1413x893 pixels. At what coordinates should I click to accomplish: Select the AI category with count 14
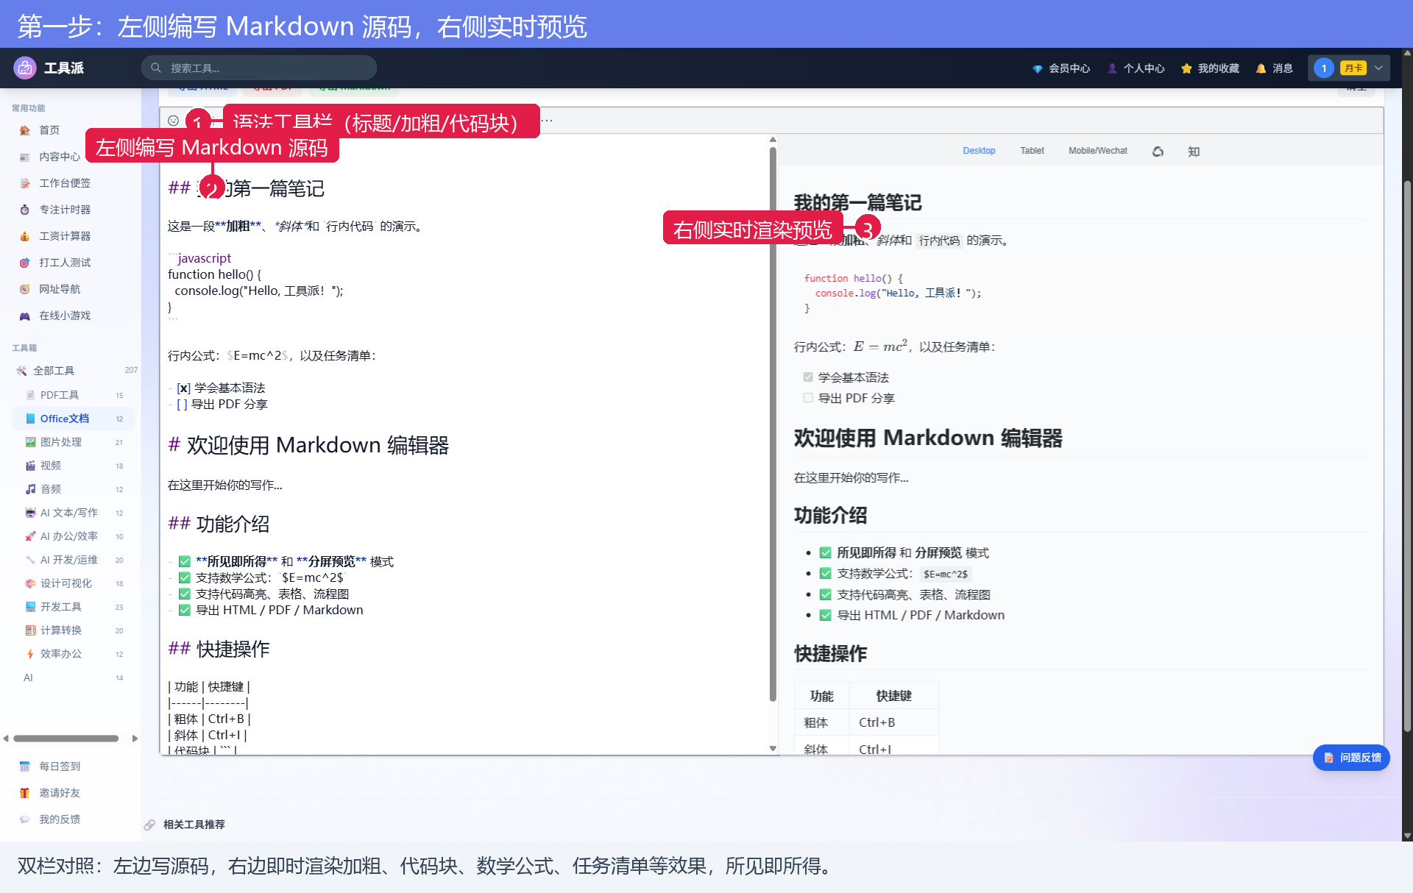[x=74, y=677]
